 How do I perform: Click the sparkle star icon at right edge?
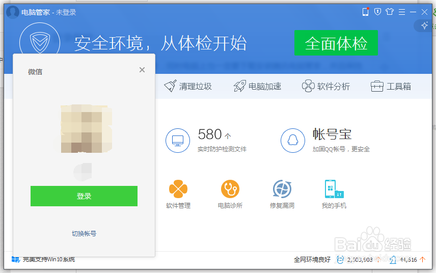click(x=424, y=25)
